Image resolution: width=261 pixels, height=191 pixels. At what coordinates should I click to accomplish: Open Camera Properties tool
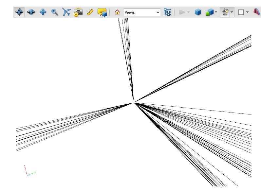point(78,12)
